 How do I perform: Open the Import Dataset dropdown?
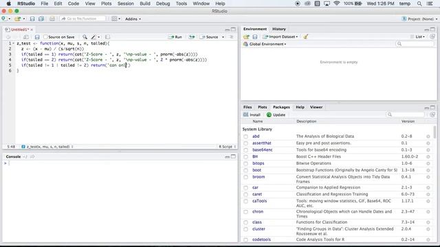click(x=280, y=36)
